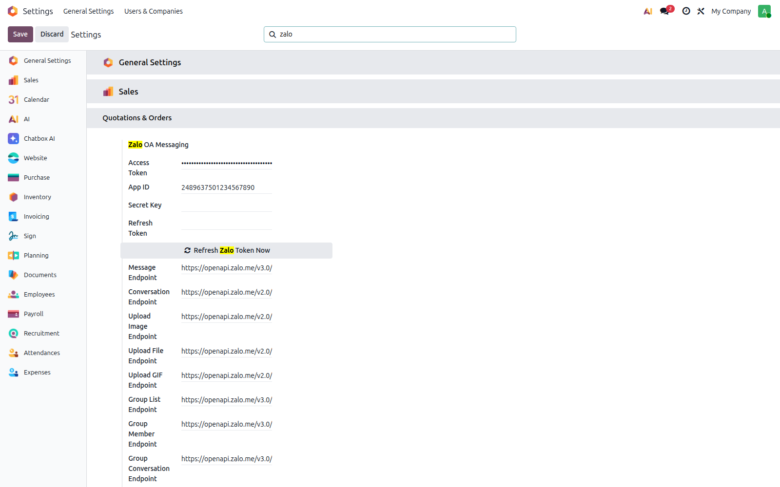Select the Sign sidebar icon

coord(14,236)
